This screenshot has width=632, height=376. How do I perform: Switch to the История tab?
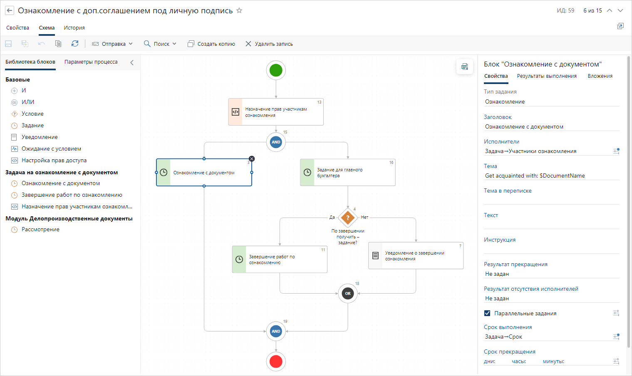coord(74,28)
